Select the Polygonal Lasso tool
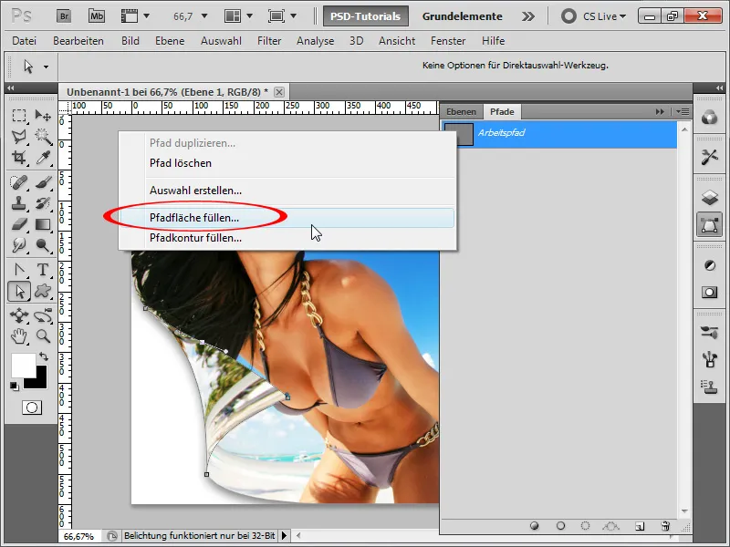Image resolution: width=730 pixels, height=547 pixels. pos(19,136)
